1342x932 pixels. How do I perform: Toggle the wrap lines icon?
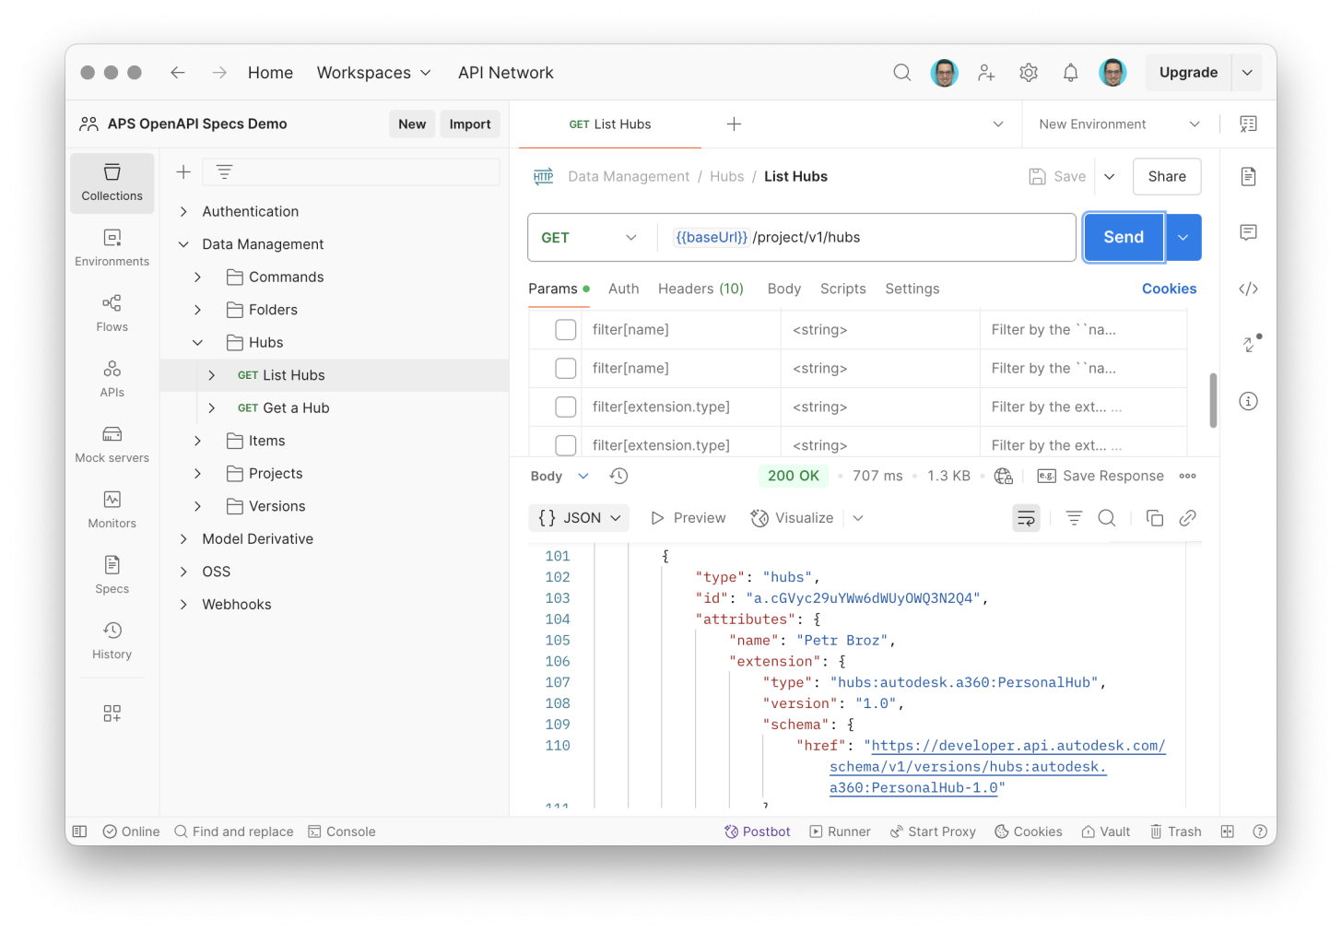pyautogui.click(x=1026, y=518)
